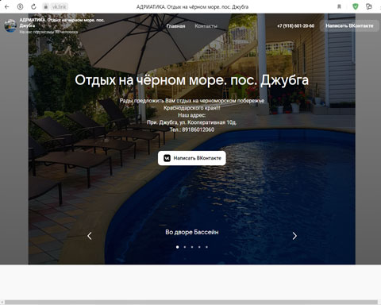Open the АДРИАТИКА community title link

tap(62, 23)
